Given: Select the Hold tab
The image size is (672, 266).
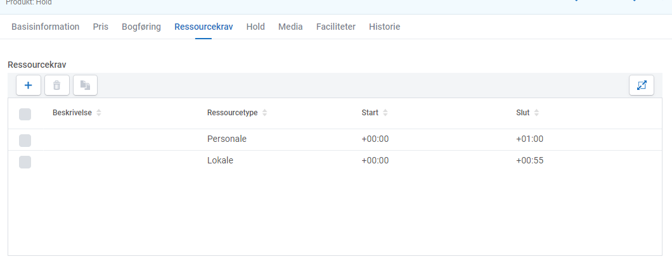Looking at the screenshot, I should coord(255,27).
